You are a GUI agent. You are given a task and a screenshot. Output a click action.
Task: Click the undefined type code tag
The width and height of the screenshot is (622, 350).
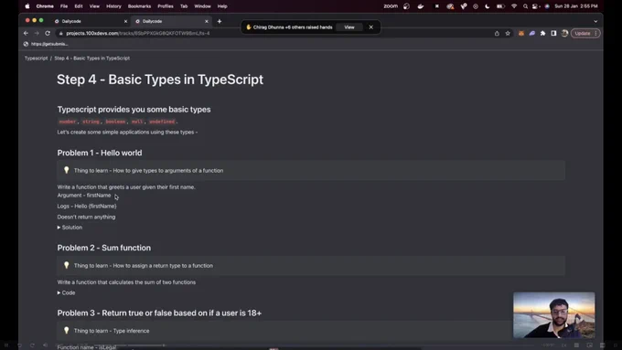(x=162, y=122)
